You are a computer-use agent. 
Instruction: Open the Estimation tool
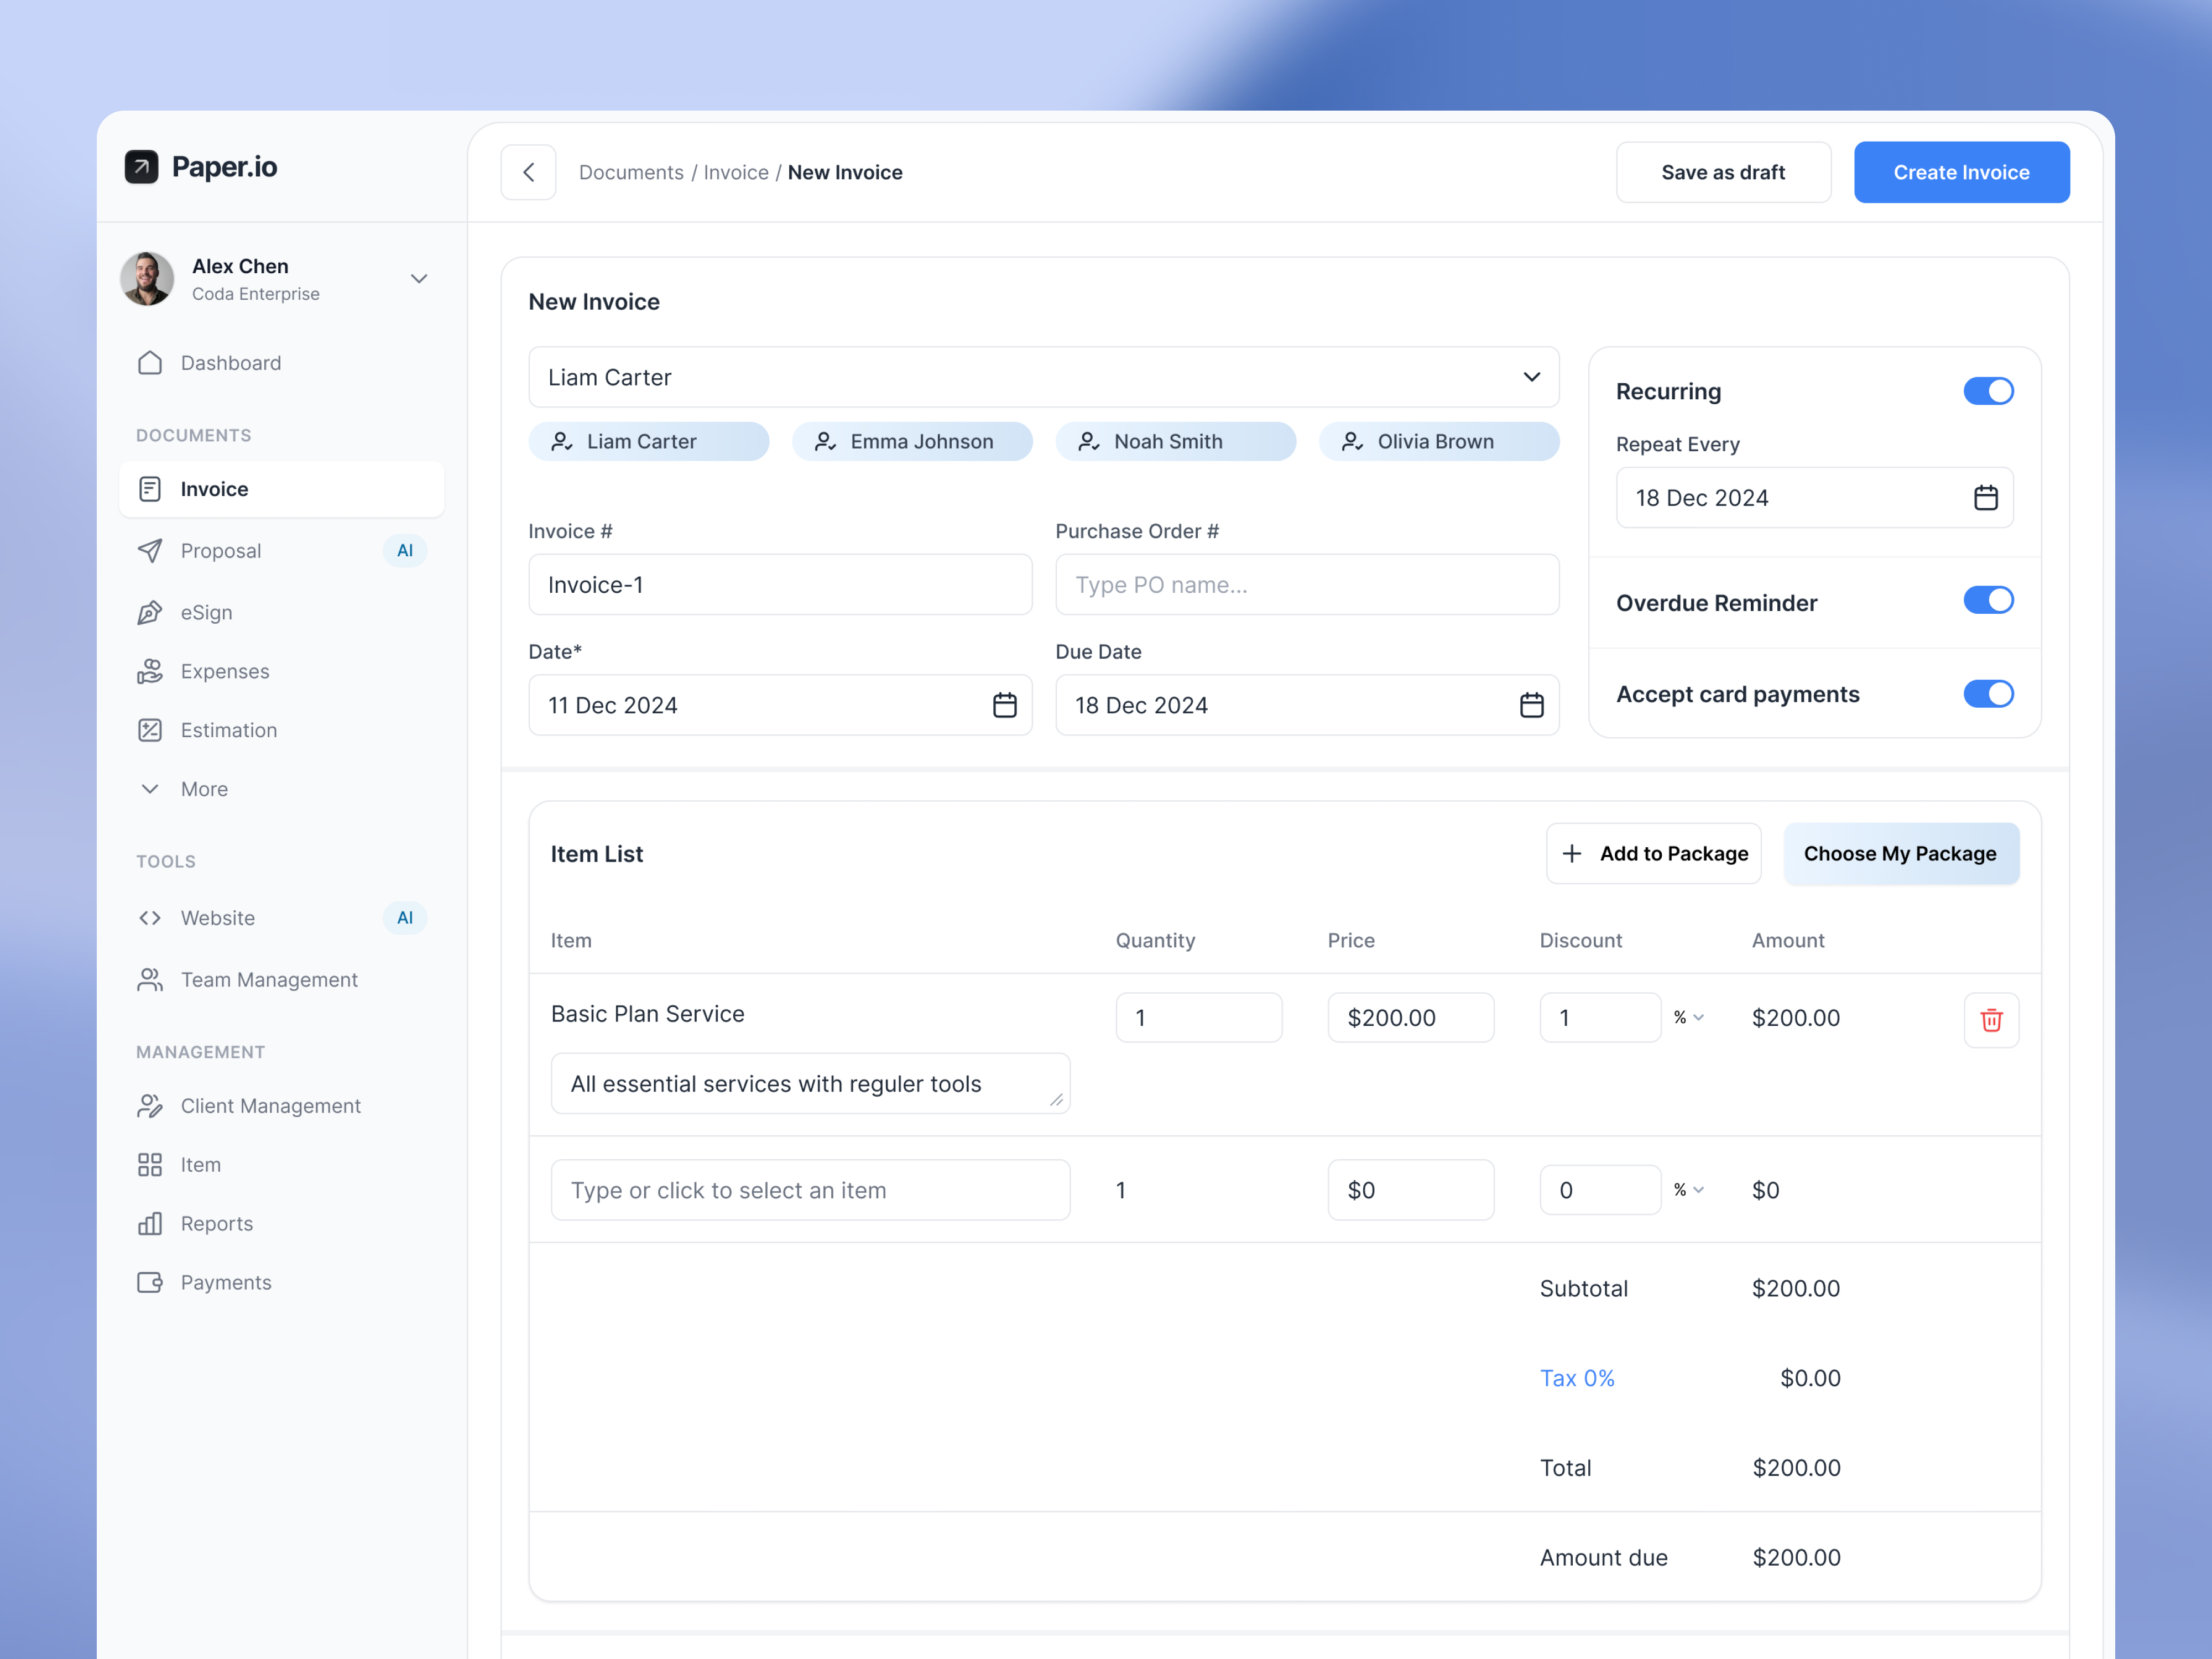coord(229,730)
